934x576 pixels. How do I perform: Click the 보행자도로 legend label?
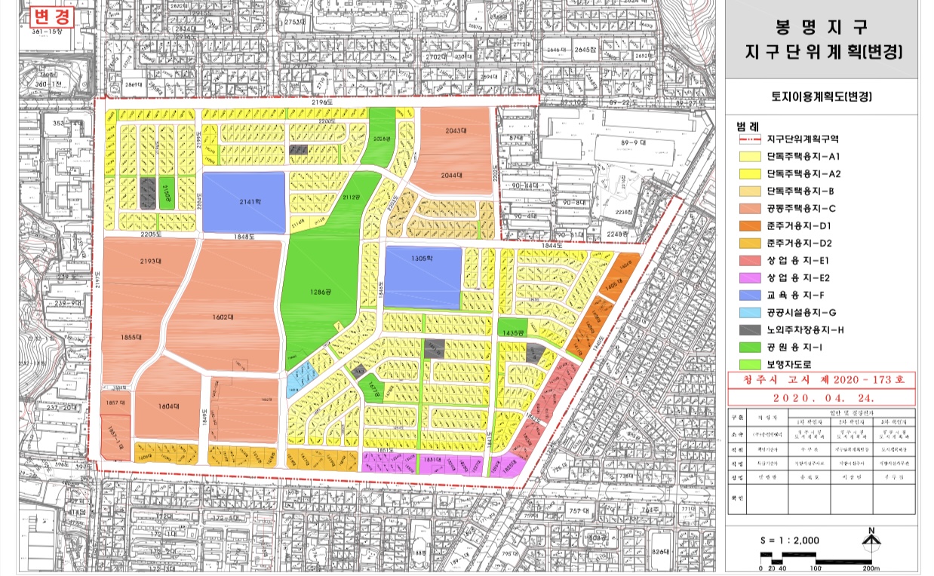click(790, 364)
